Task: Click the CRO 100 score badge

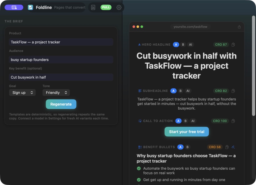Action: 220,121
